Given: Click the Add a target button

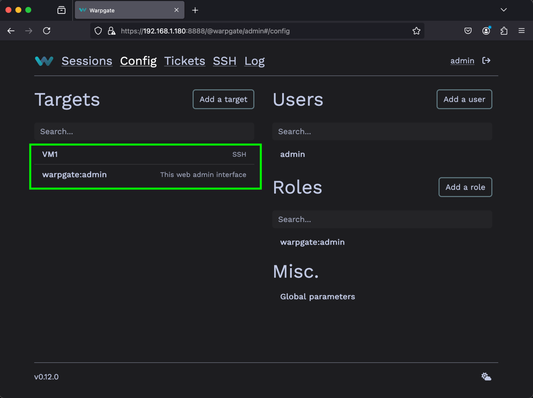Looking at the screenshot, I should click(223, 99).
